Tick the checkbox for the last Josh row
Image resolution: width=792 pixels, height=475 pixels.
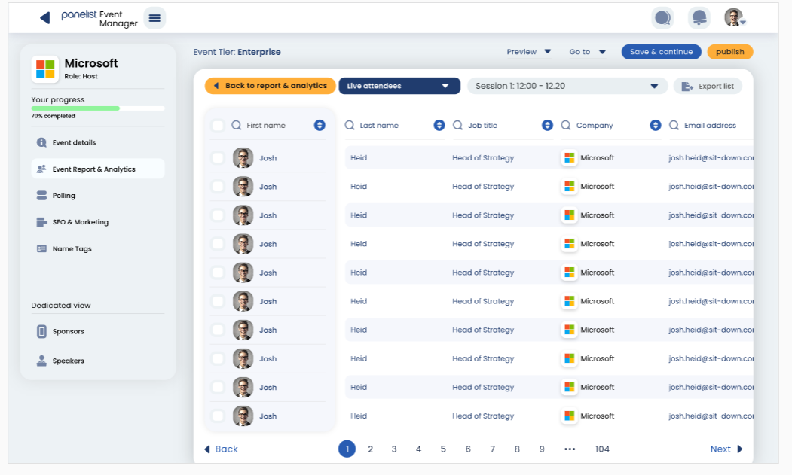pyautogui.click(x=218, y=416)
